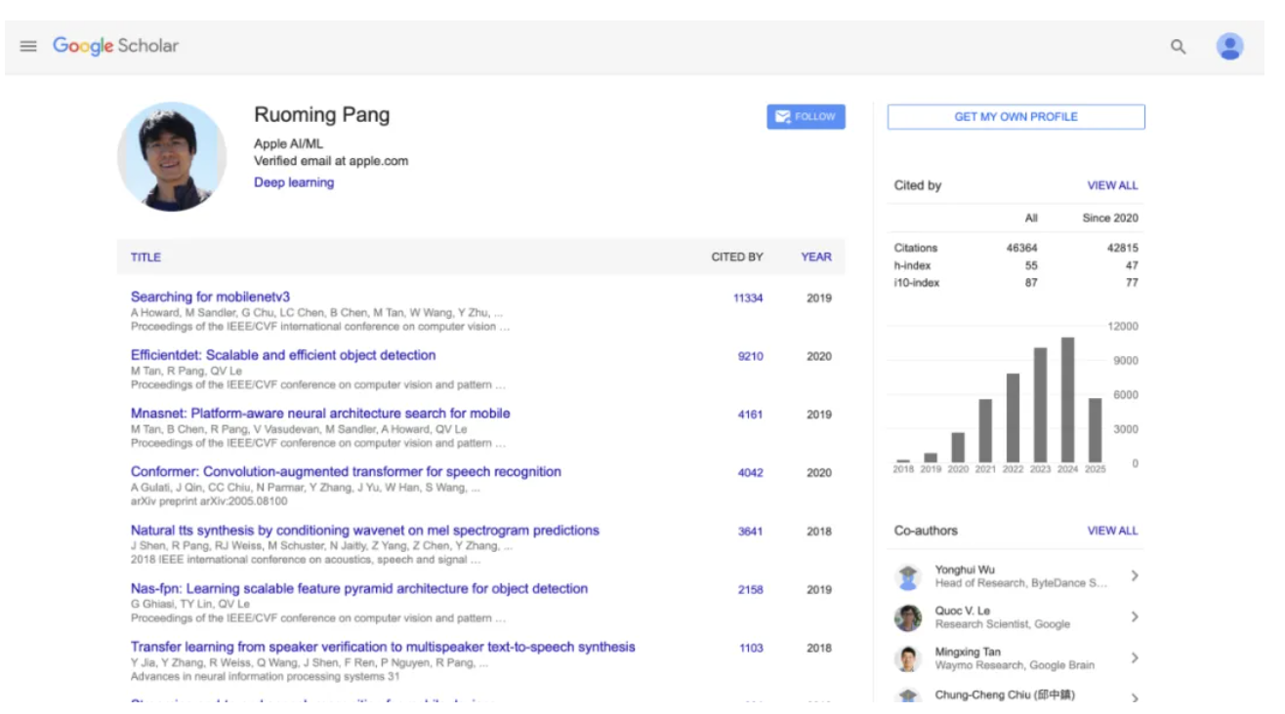This screenshot has width=1285, height=714.
Task: Click the search magnifier icon
Action: [x=1178, y=46]
